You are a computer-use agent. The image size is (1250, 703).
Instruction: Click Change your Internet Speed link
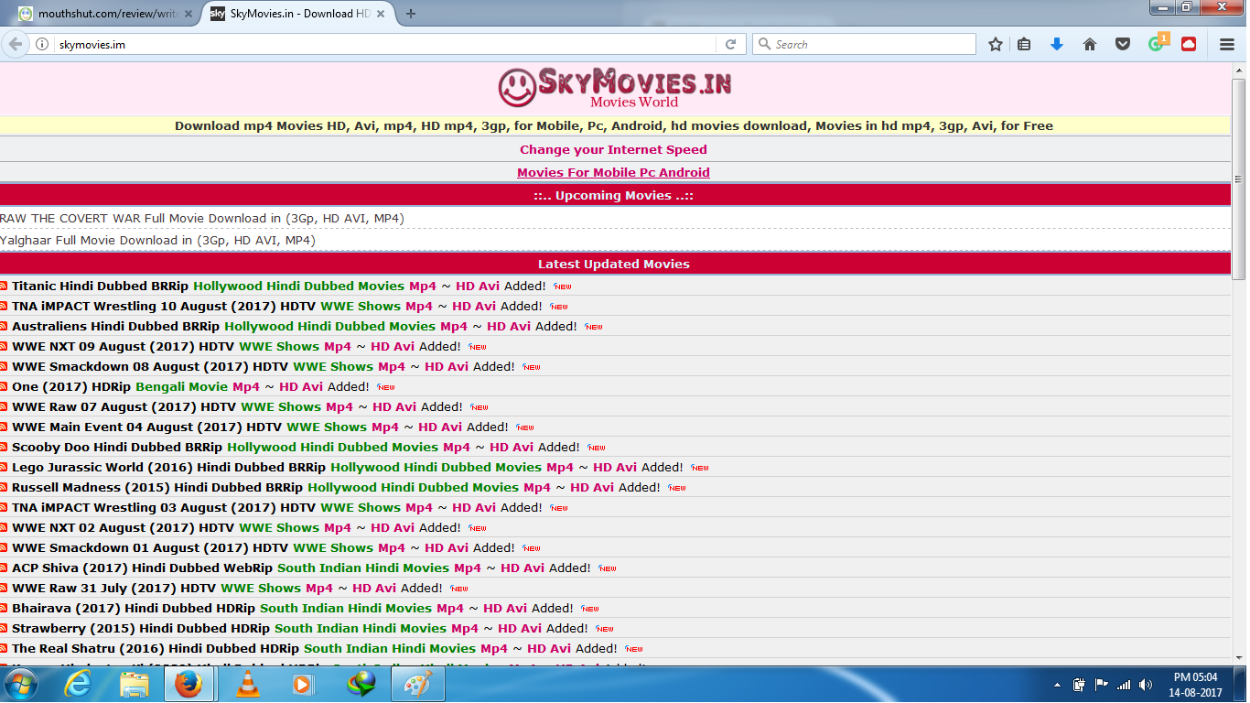(x=613, y=149)
